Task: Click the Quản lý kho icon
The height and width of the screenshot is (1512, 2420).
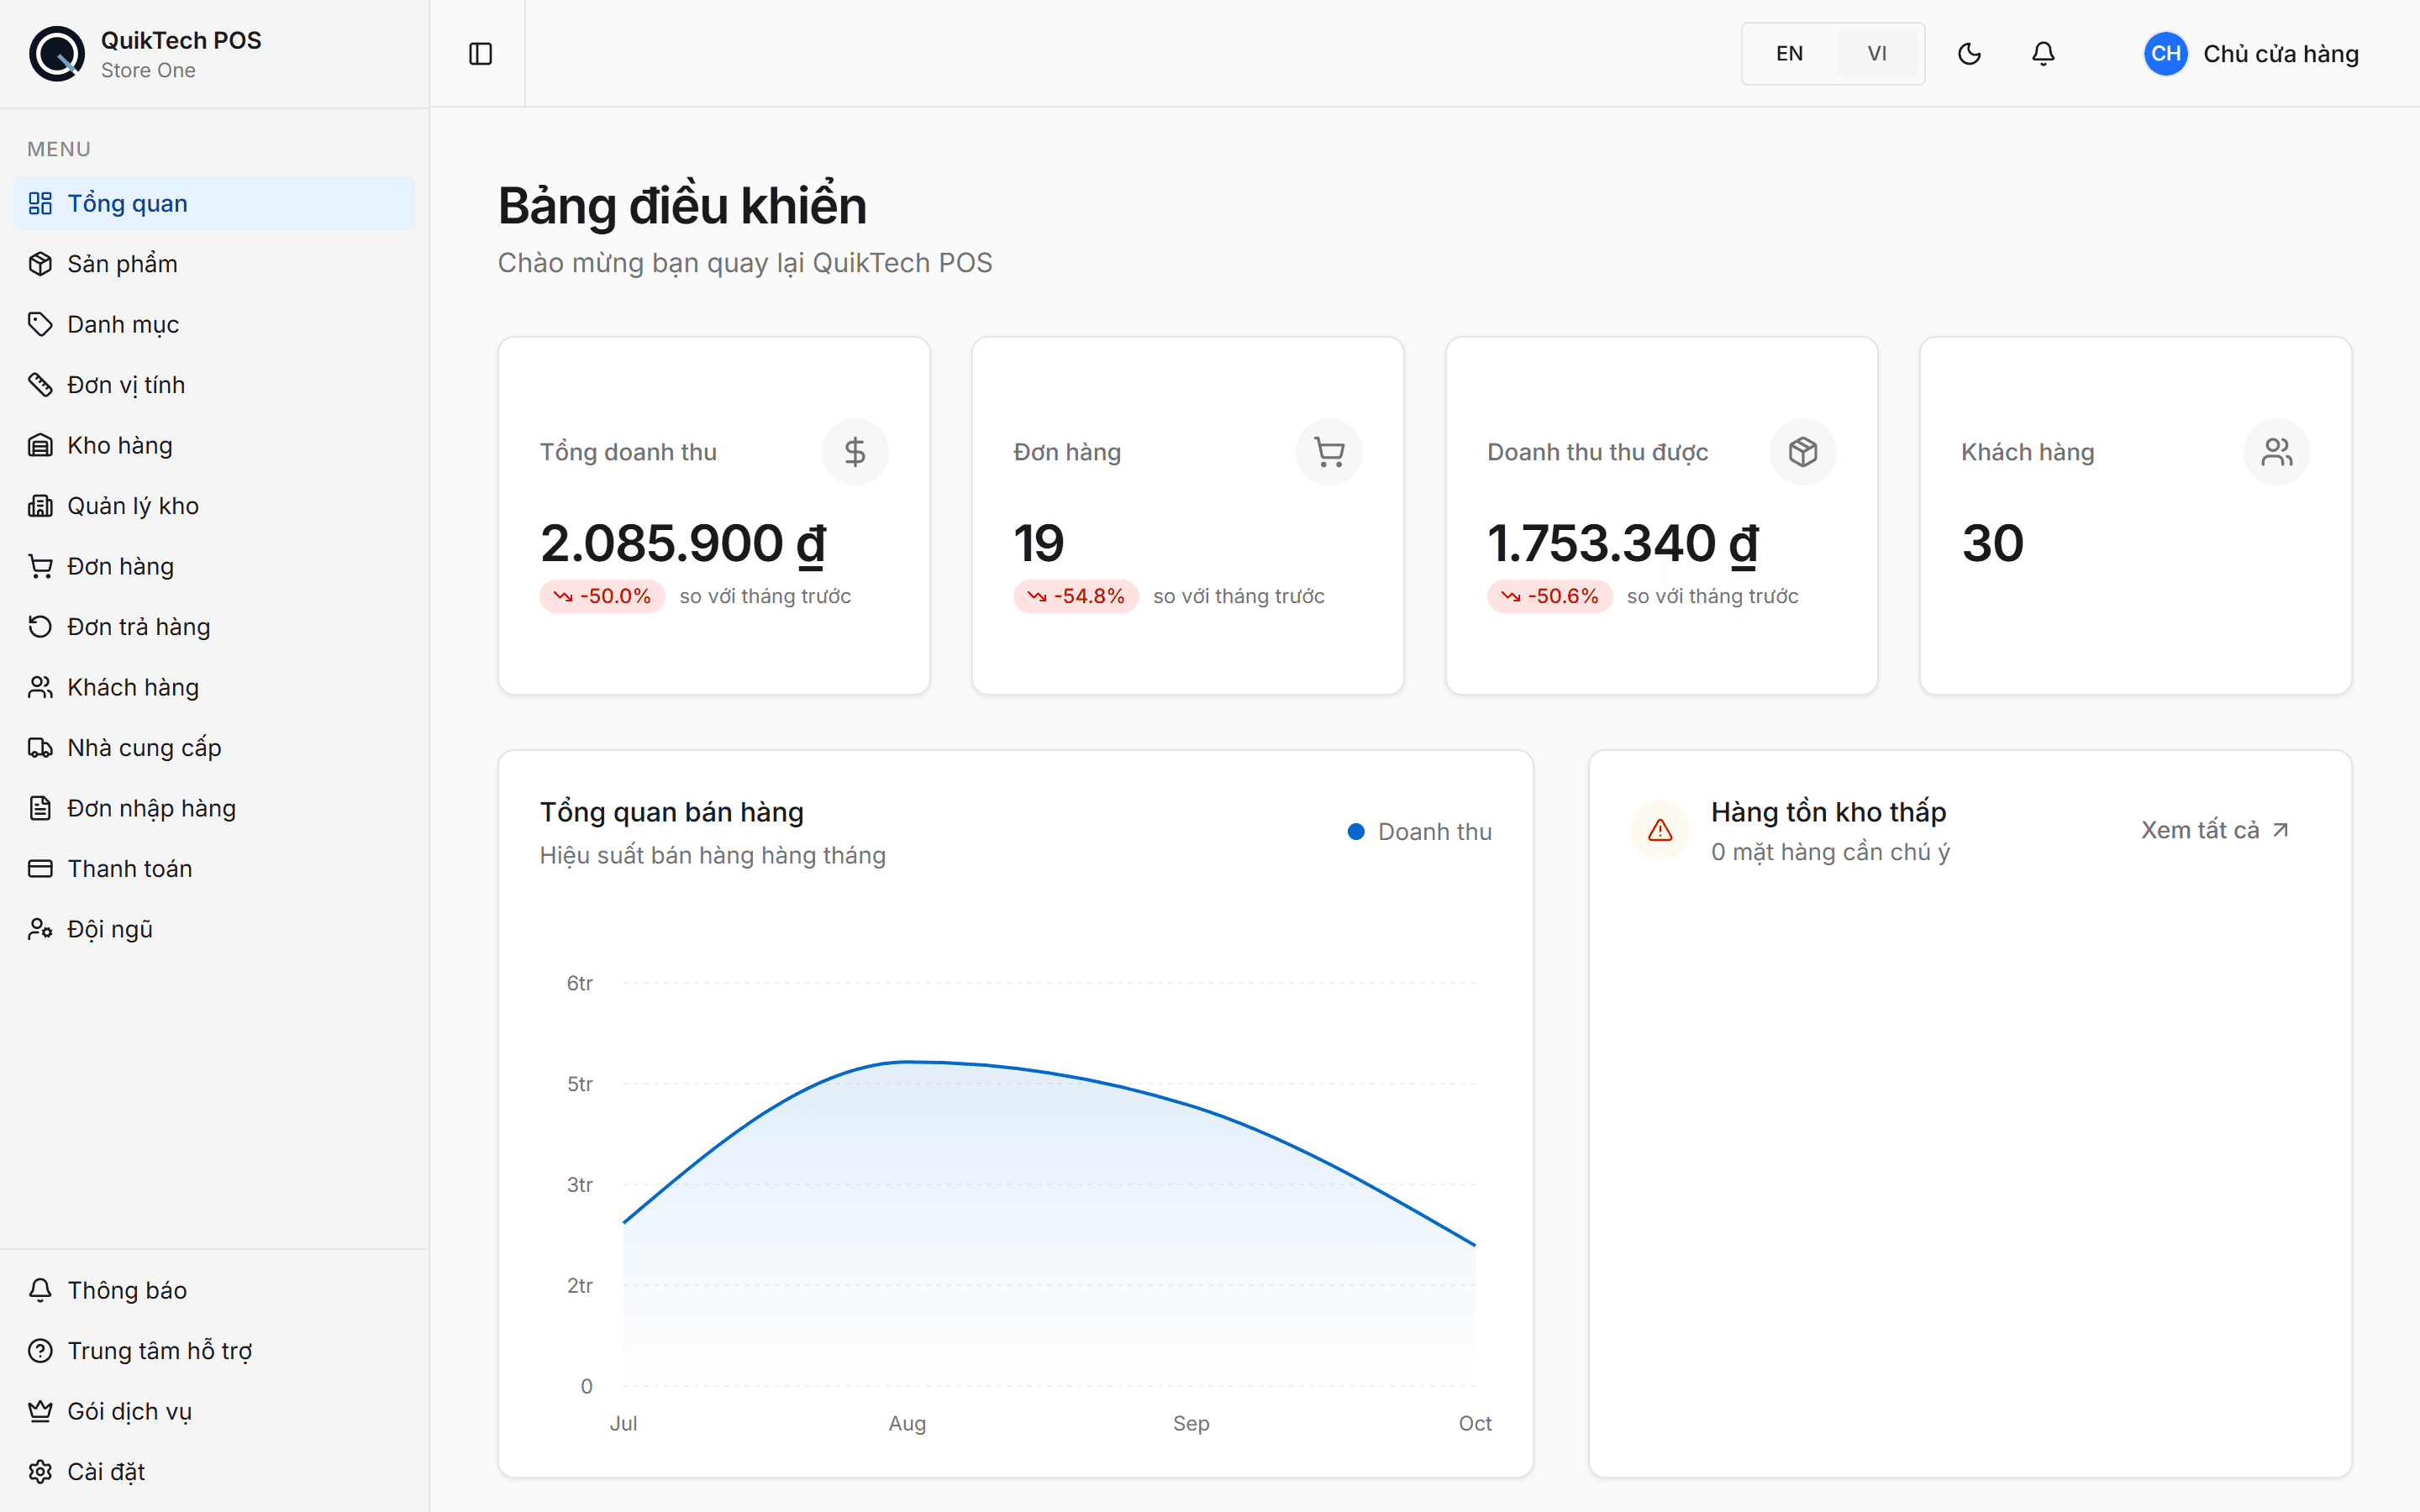Action: (40, 506)
